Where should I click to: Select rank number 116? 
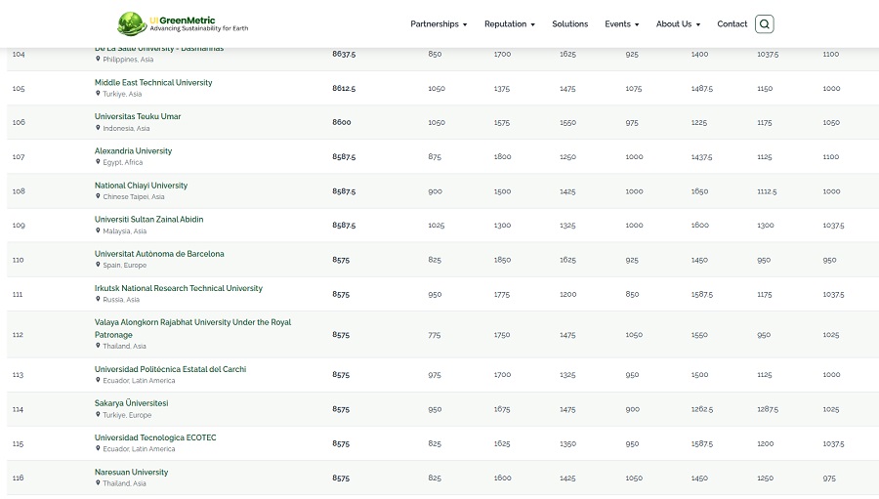pyautogui.click(x=18, y=478)
